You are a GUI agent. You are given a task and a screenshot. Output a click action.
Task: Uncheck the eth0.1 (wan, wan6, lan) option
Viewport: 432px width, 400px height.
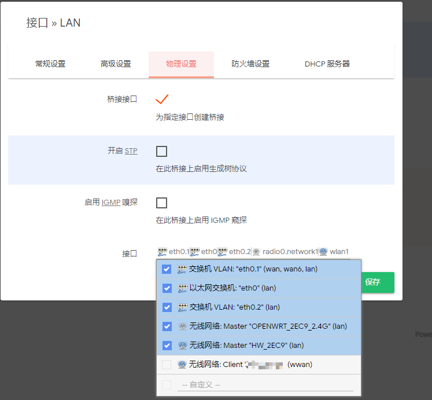click(167, 269)
